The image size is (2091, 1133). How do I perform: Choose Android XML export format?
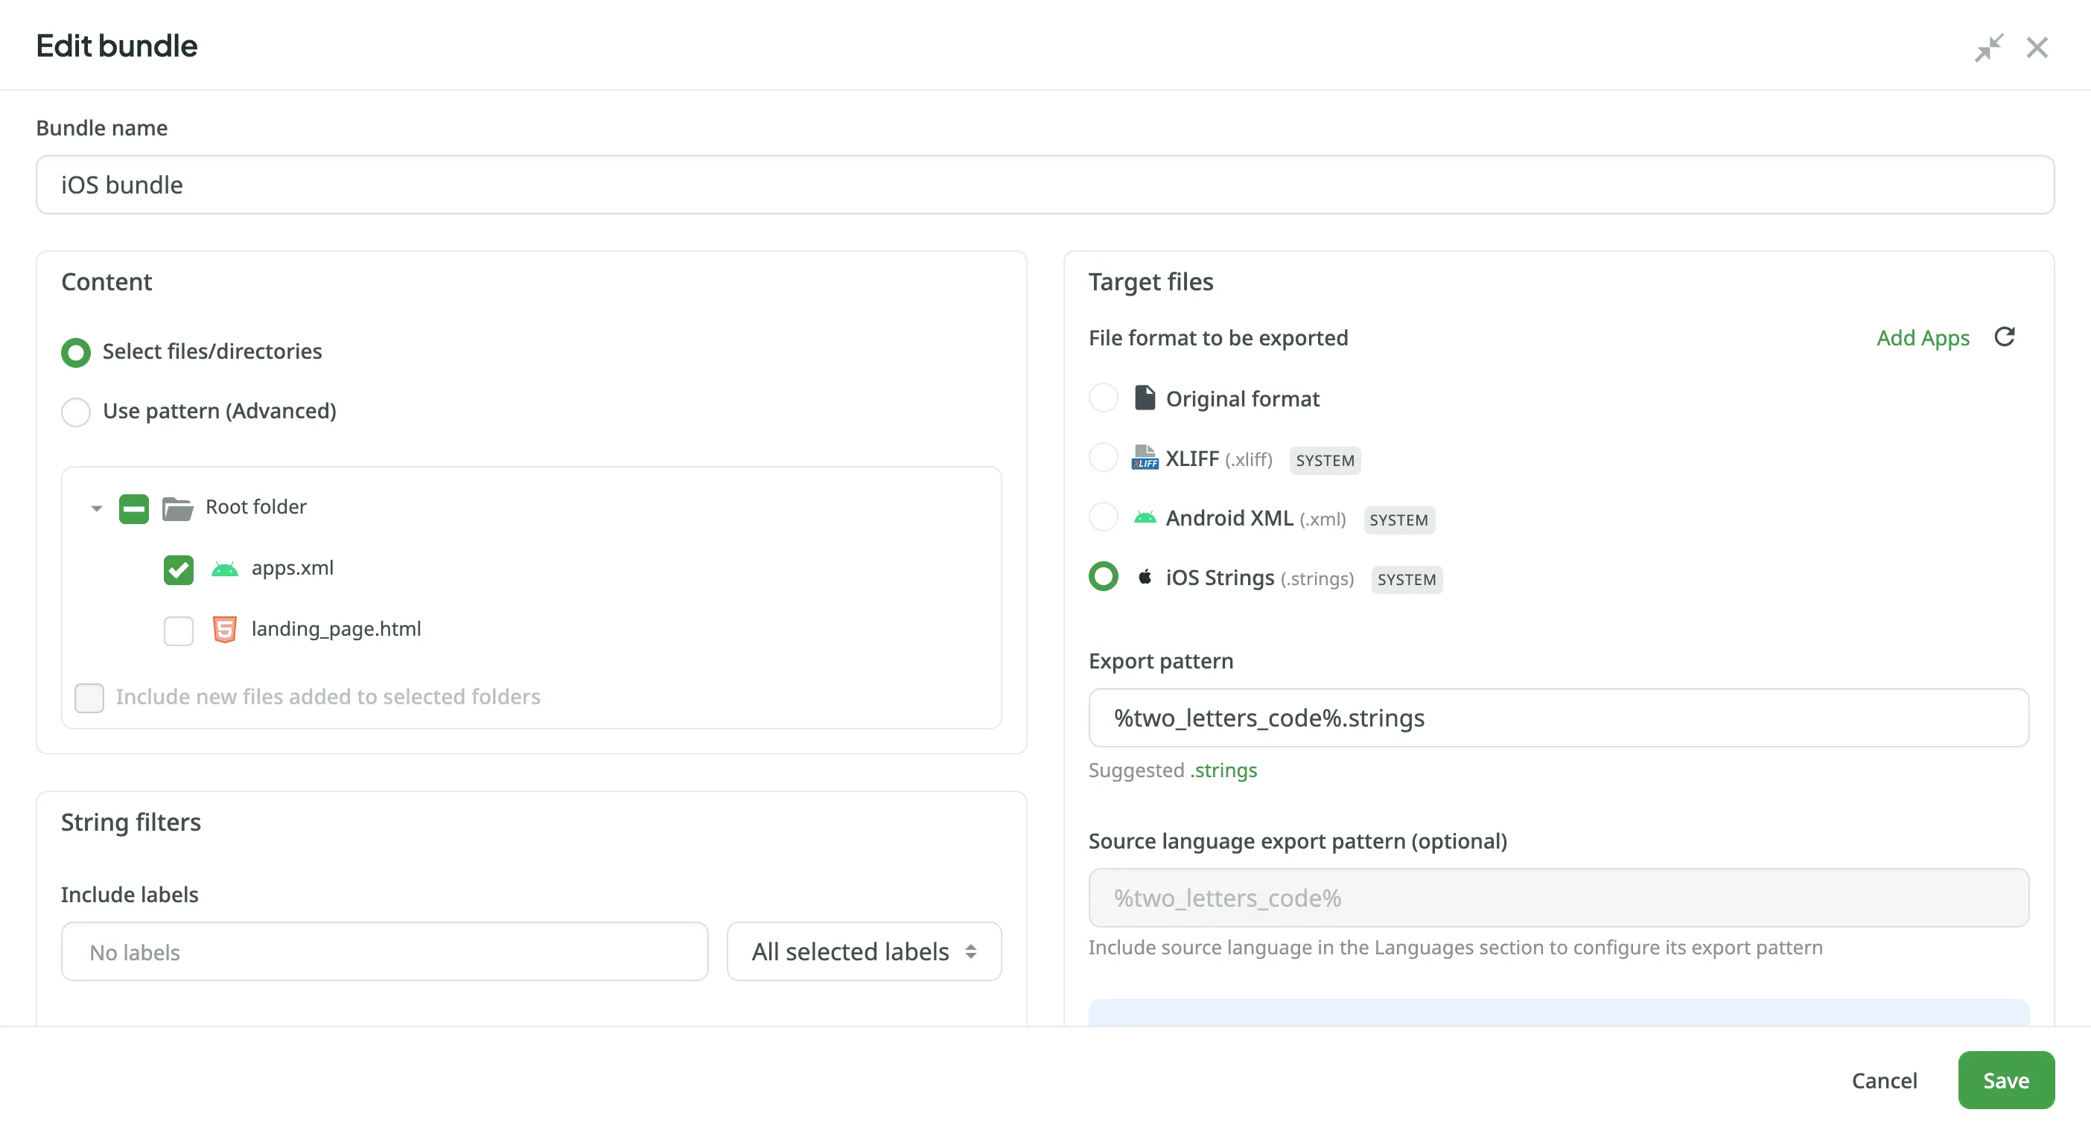tap(1103, 518)
